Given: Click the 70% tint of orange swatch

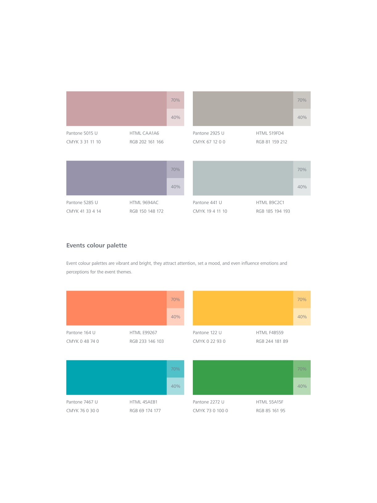Looking at the screenshot, I should 176,299.
